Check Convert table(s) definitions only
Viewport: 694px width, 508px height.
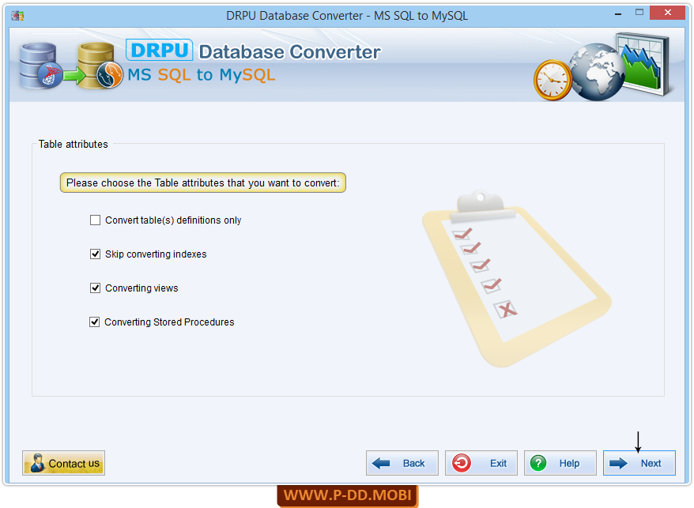[x=95, y=220]
